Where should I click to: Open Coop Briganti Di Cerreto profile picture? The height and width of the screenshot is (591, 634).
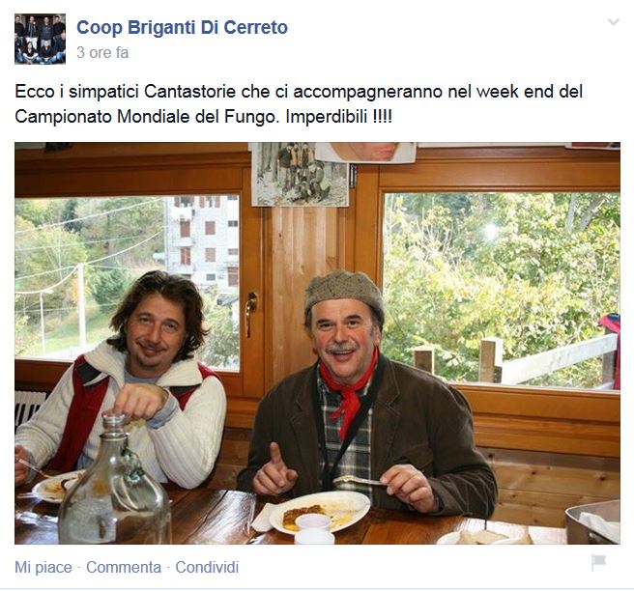pos(40,40)
